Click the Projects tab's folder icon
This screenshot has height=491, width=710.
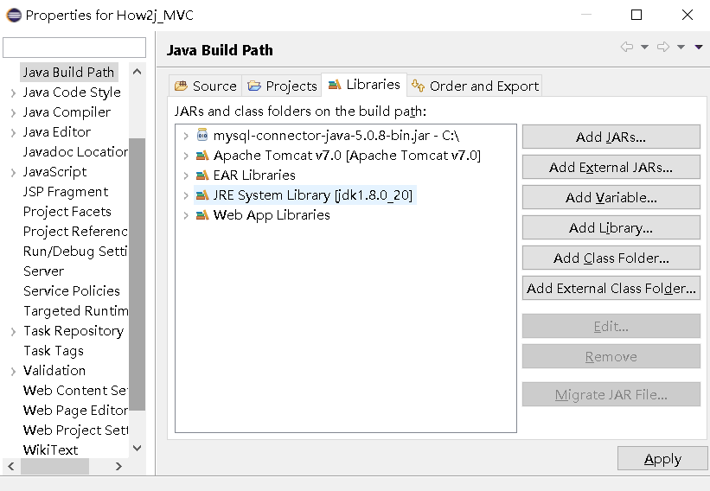click(254, 86)
